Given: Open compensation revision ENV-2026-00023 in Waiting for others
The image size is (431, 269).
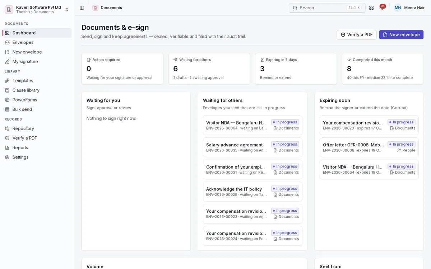Looking at the screenshot, I should pyautogui.click(x=252, y=214).
